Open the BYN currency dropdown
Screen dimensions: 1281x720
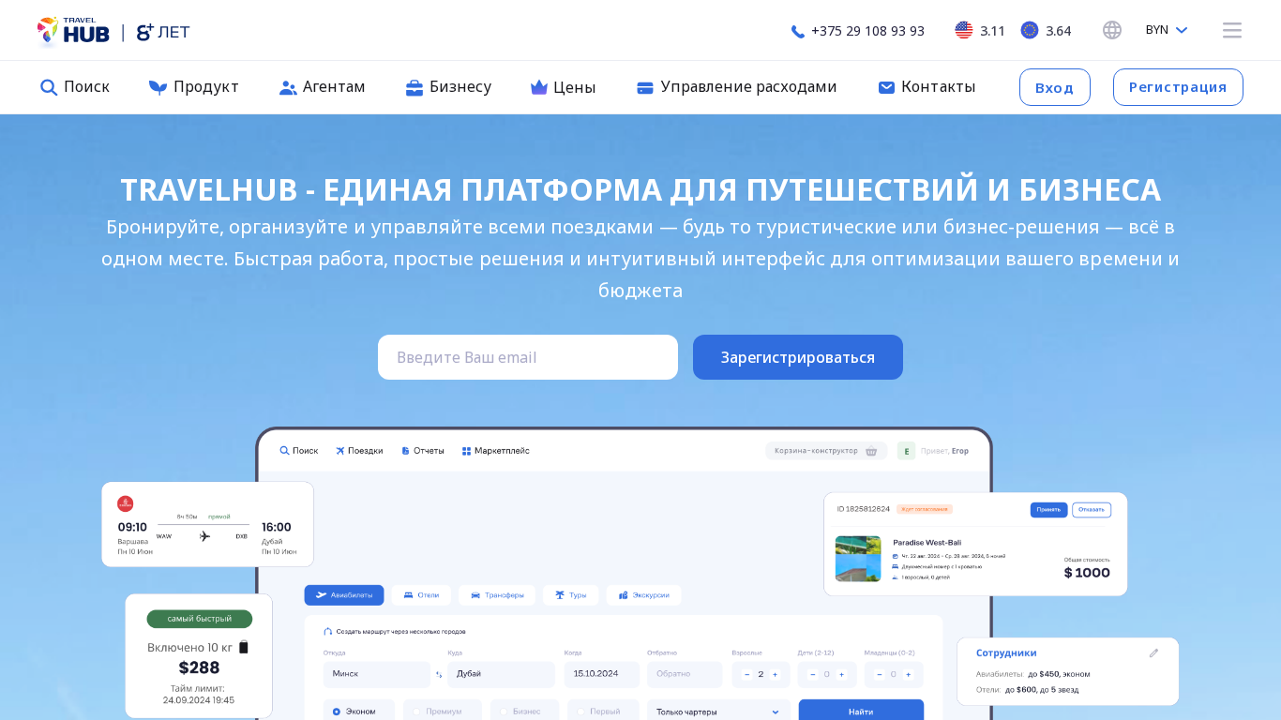coord(1167,30)
